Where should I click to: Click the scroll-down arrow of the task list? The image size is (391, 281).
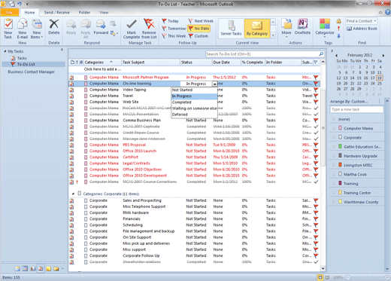pos(323,269)
